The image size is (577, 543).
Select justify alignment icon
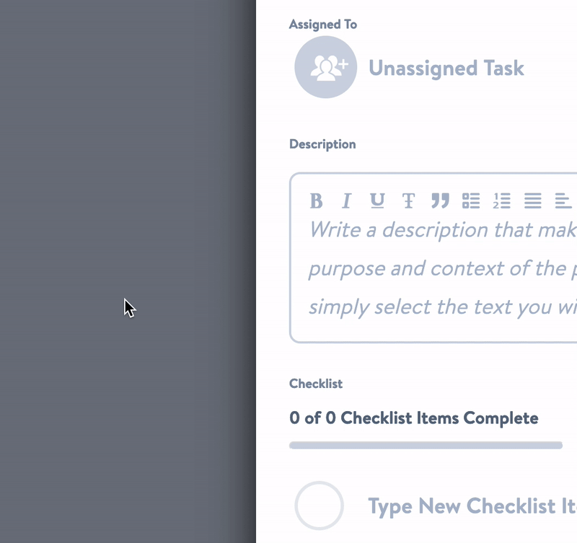click(x=533, y=201)
